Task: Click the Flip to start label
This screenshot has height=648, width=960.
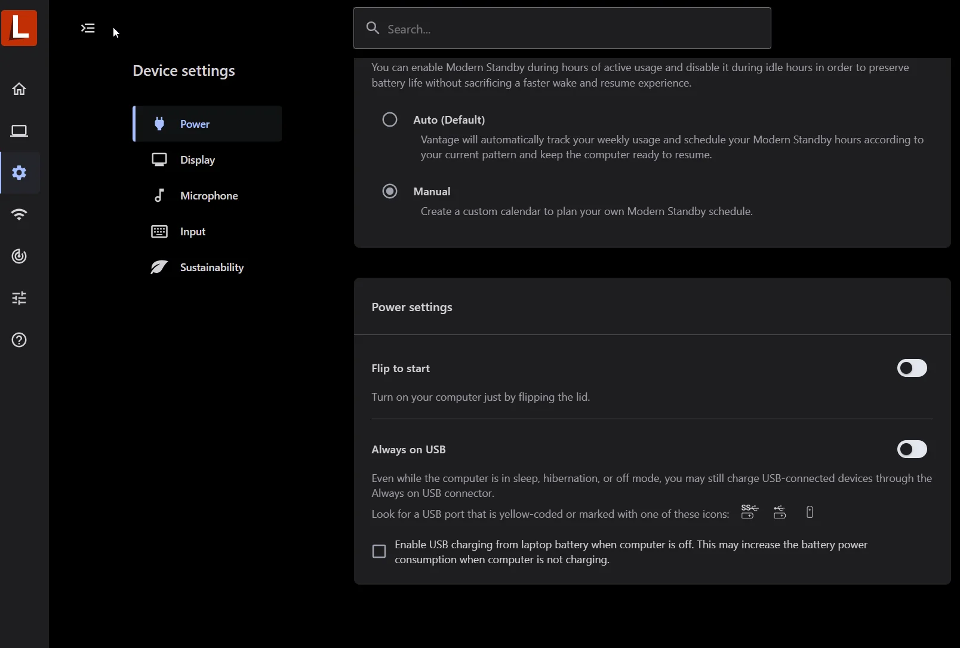Action: point(401,368)
